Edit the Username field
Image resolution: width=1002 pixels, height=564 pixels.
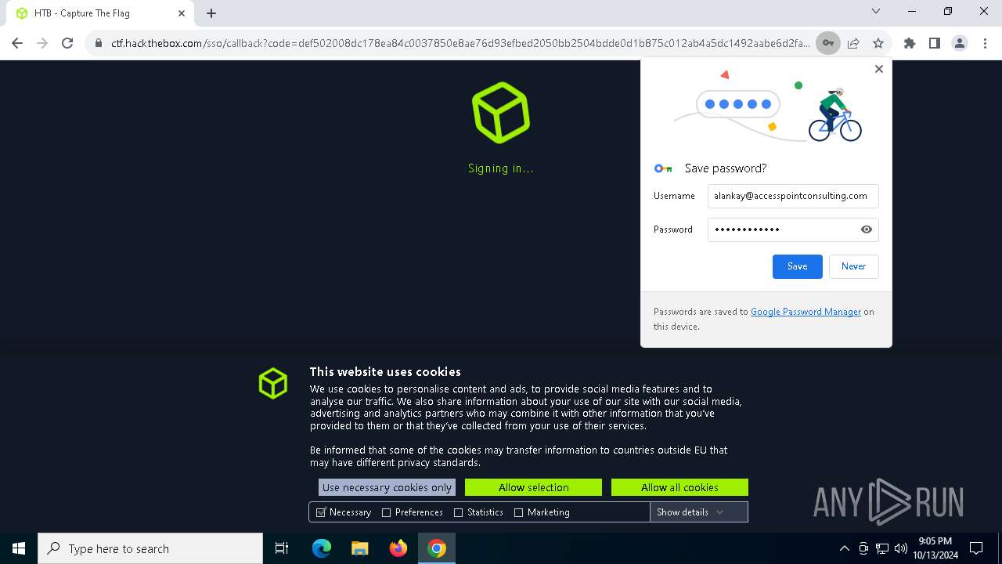(793, 196)
